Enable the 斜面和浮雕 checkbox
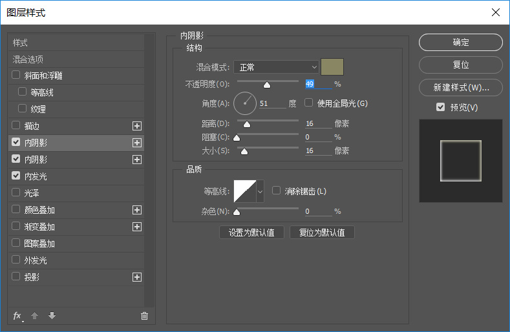510x332 pixels. coord(16,76)
